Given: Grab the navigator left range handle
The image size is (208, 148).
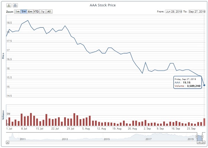Looking at the screenshot, I should coord(197,137).
